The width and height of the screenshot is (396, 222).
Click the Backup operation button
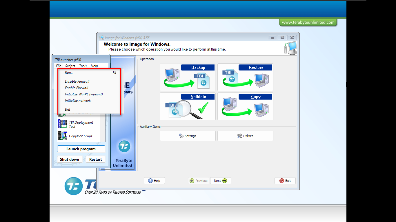188,77
